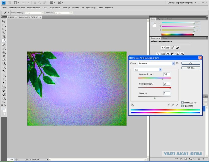Click the Яркость value field

pos(167,93)
